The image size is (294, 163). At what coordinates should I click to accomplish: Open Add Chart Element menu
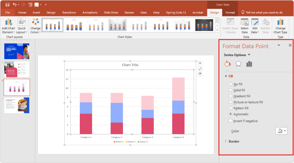coord(8,26)
